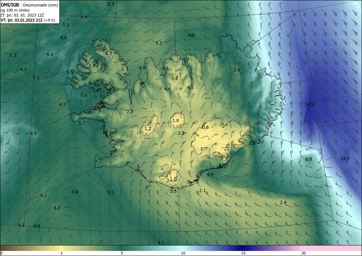Click the color scale label 1
The height and width of the screenshot is (256, 362).
click(62, 253)
